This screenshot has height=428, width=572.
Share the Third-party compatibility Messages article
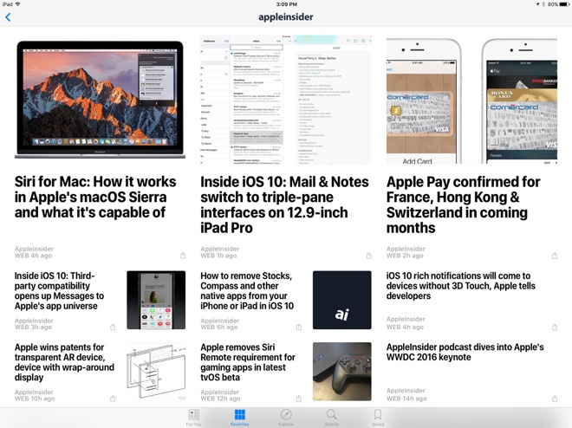coord(113,327)
